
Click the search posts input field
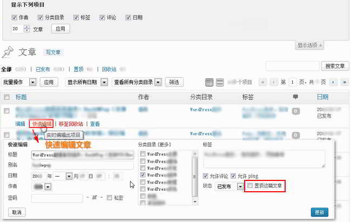[292, 66]
